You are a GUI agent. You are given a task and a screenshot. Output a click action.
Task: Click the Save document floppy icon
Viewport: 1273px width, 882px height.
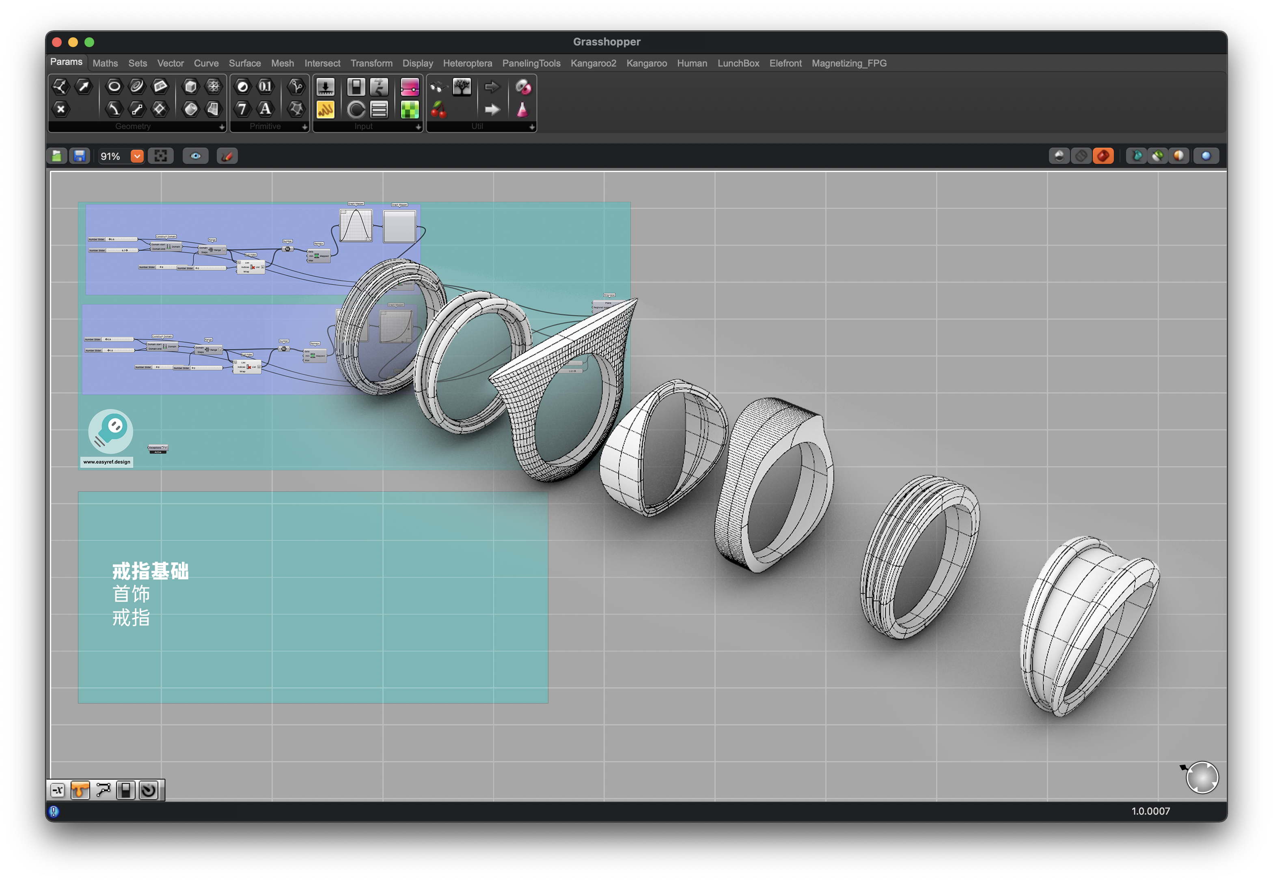pos(80,156)
